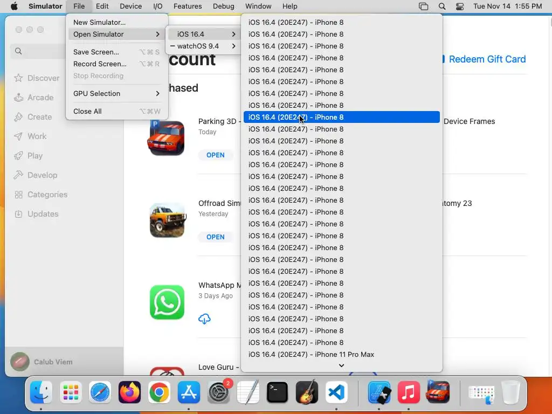The width and height of the screenshot is (552, 414).
Task: Click OPEN button for Offroad Sim
Action: (216, 237)
